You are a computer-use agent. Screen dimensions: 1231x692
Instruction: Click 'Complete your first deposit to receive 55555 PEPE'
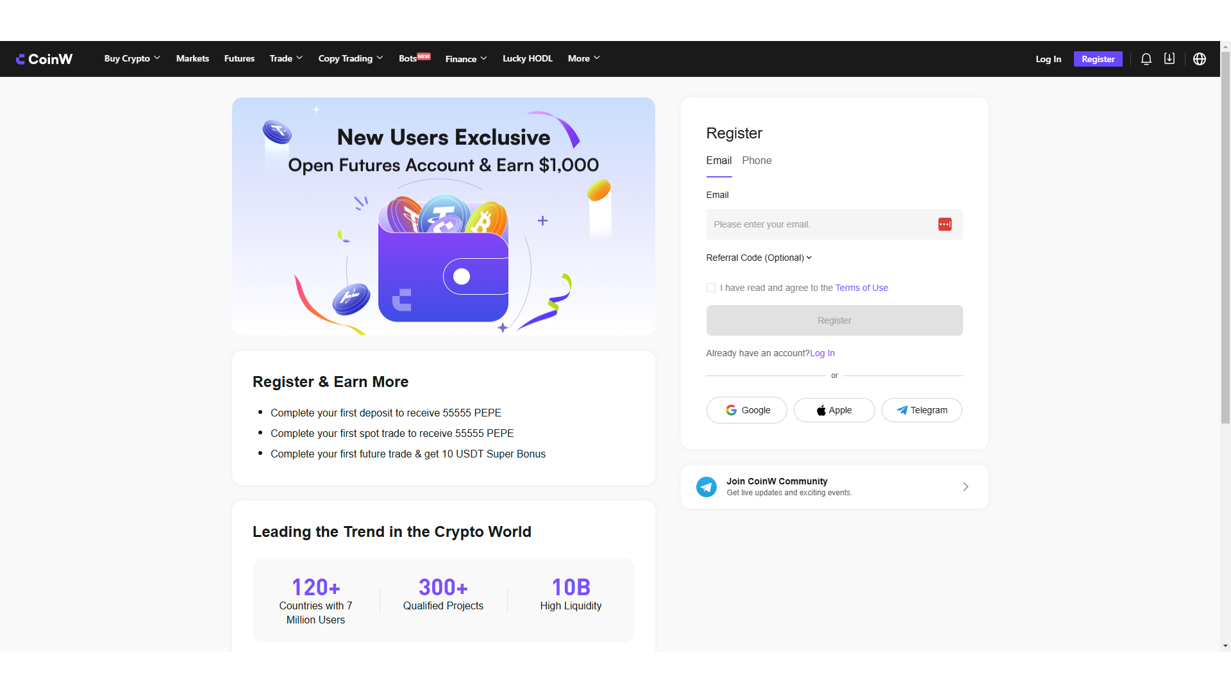pyautogui.click(x=386, y=413)
